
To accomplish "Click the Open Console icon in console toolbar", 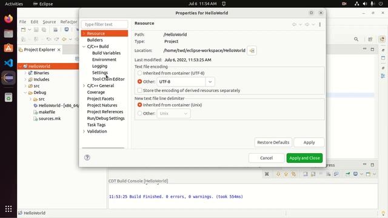I will (x=368, y=174).
